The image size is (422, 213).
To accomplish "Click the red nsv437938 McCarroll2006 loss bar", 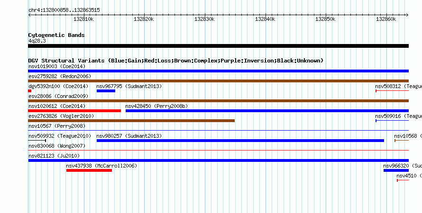I will [89, 170].
